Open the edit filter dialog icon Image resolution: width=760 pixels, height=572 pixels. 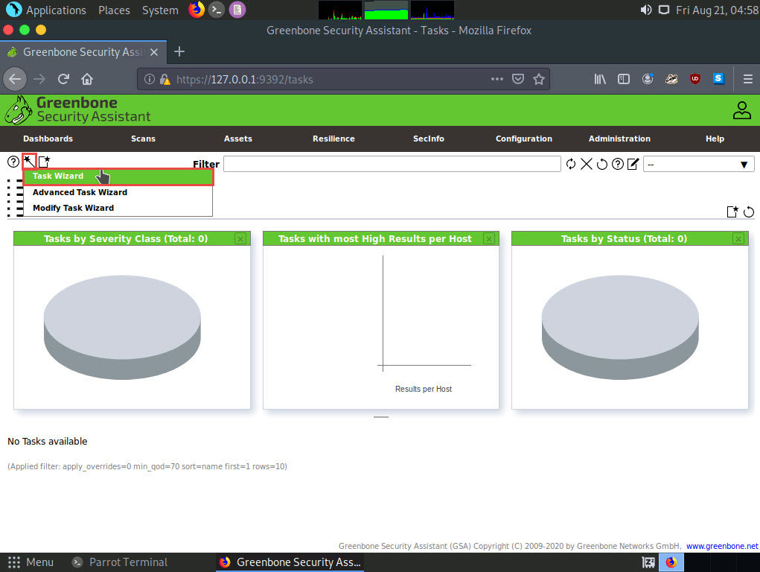633,165
